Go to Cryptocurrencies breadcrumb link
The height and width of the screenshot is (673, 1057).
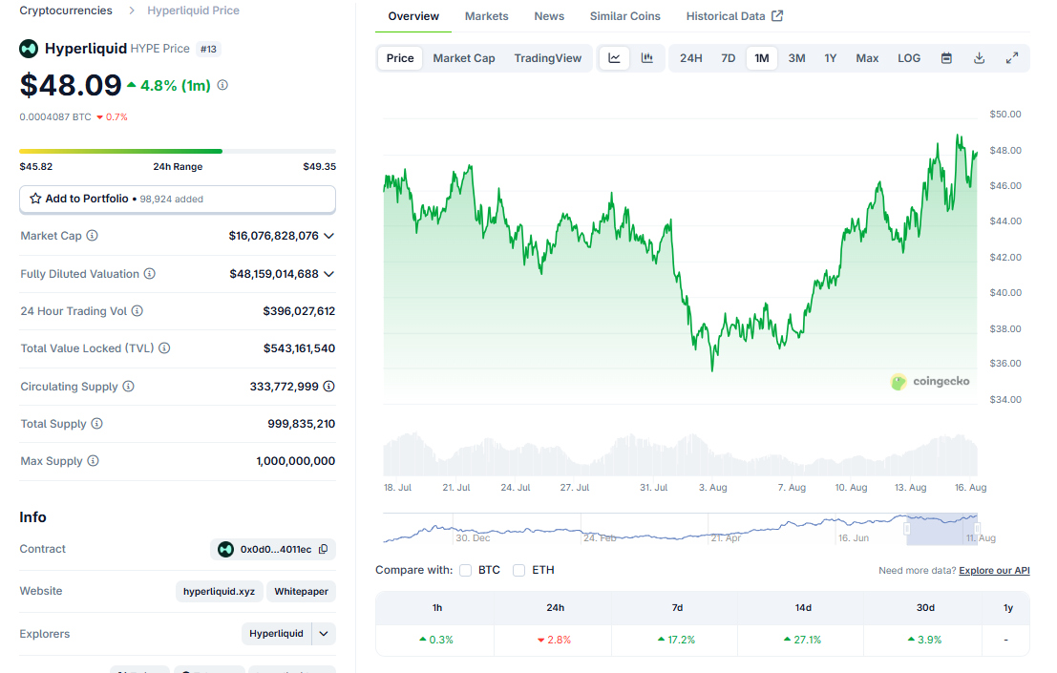click(x=66, y=11)
